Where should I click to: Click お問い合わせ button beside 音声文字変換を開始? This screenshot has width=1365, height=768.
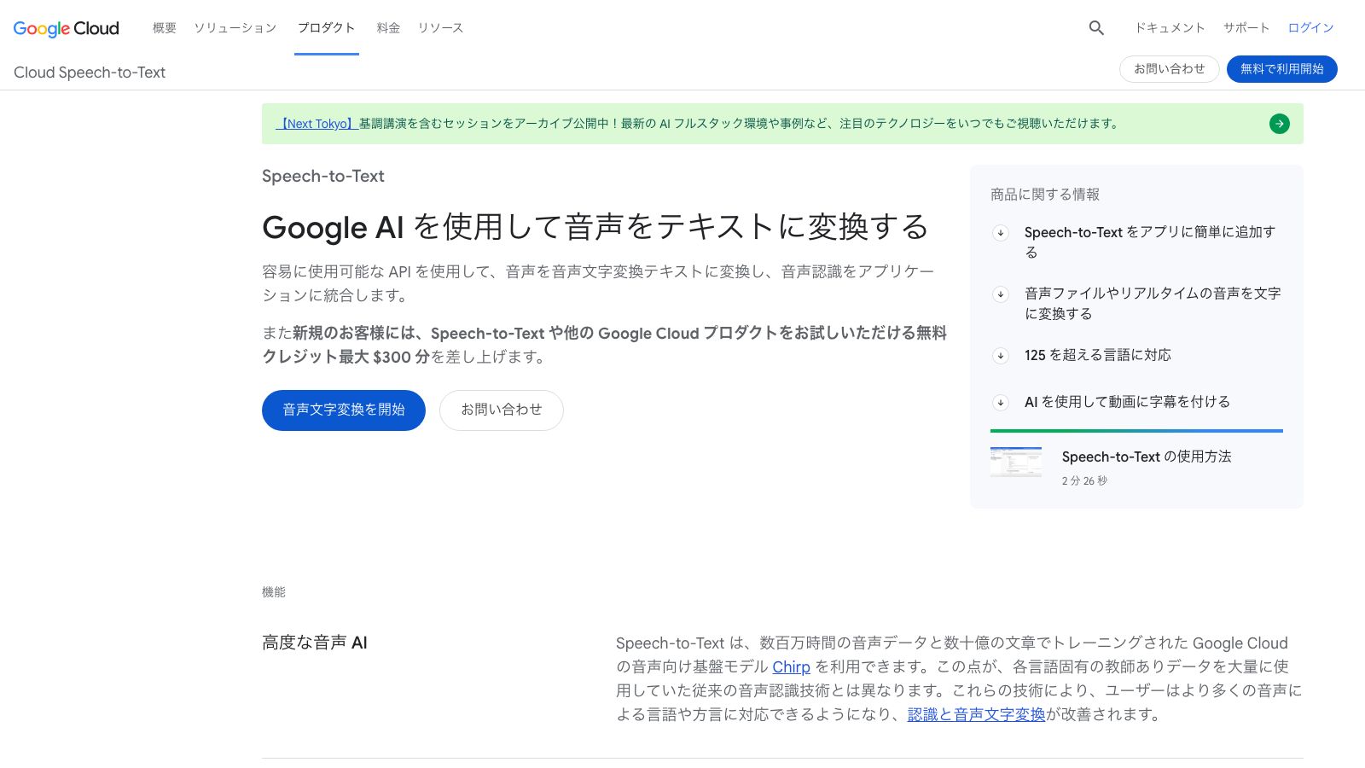pyautogui.click(x=502, y=410)
